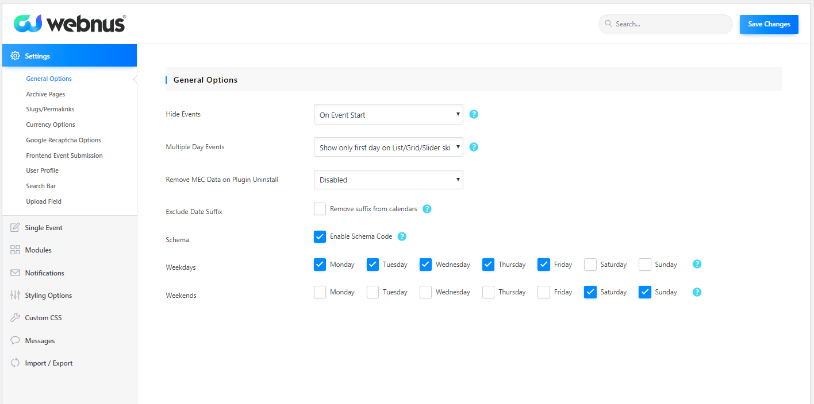The width and height of the screenshot is (814, 404).
Task: Go to Archive Pages settings section
Action: click(x=45, y=94)
